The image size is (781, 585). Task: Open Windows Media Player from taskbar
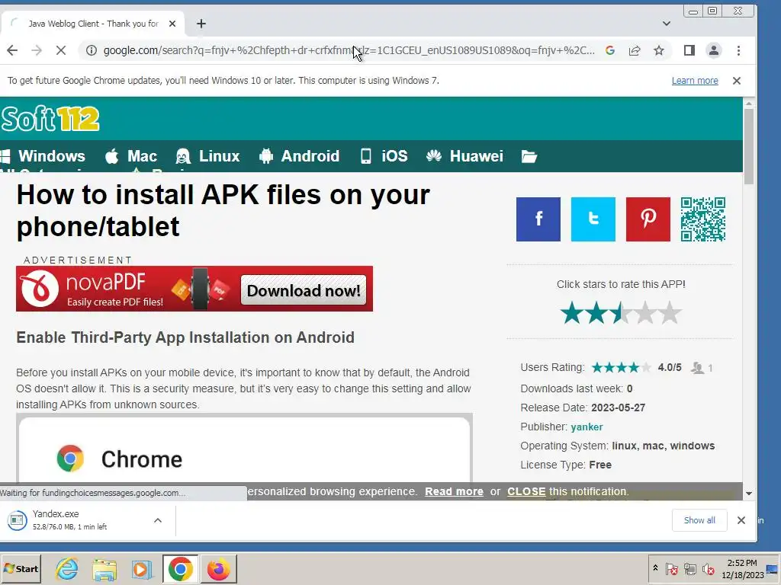tap(142, 568)
